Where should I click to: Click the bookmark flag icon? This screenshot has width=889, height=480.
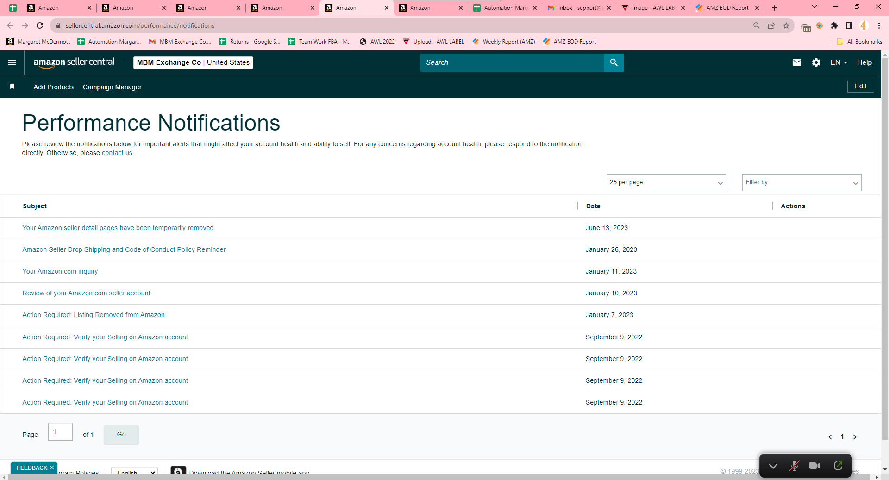pyautogui.click(x=13, y=87)
